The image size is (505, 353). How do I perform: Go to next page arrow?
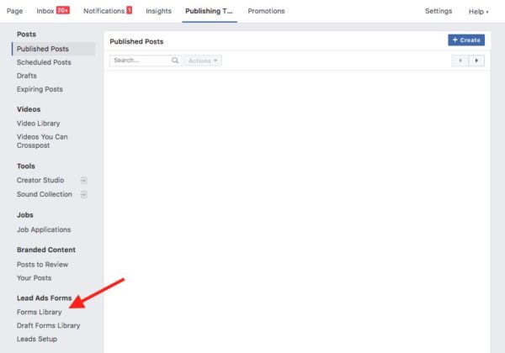pos(476,61)
